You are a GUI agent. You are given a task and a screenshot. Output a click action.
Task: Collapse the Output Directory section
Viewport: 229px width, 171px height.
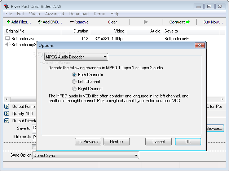[x=6, y=121]
